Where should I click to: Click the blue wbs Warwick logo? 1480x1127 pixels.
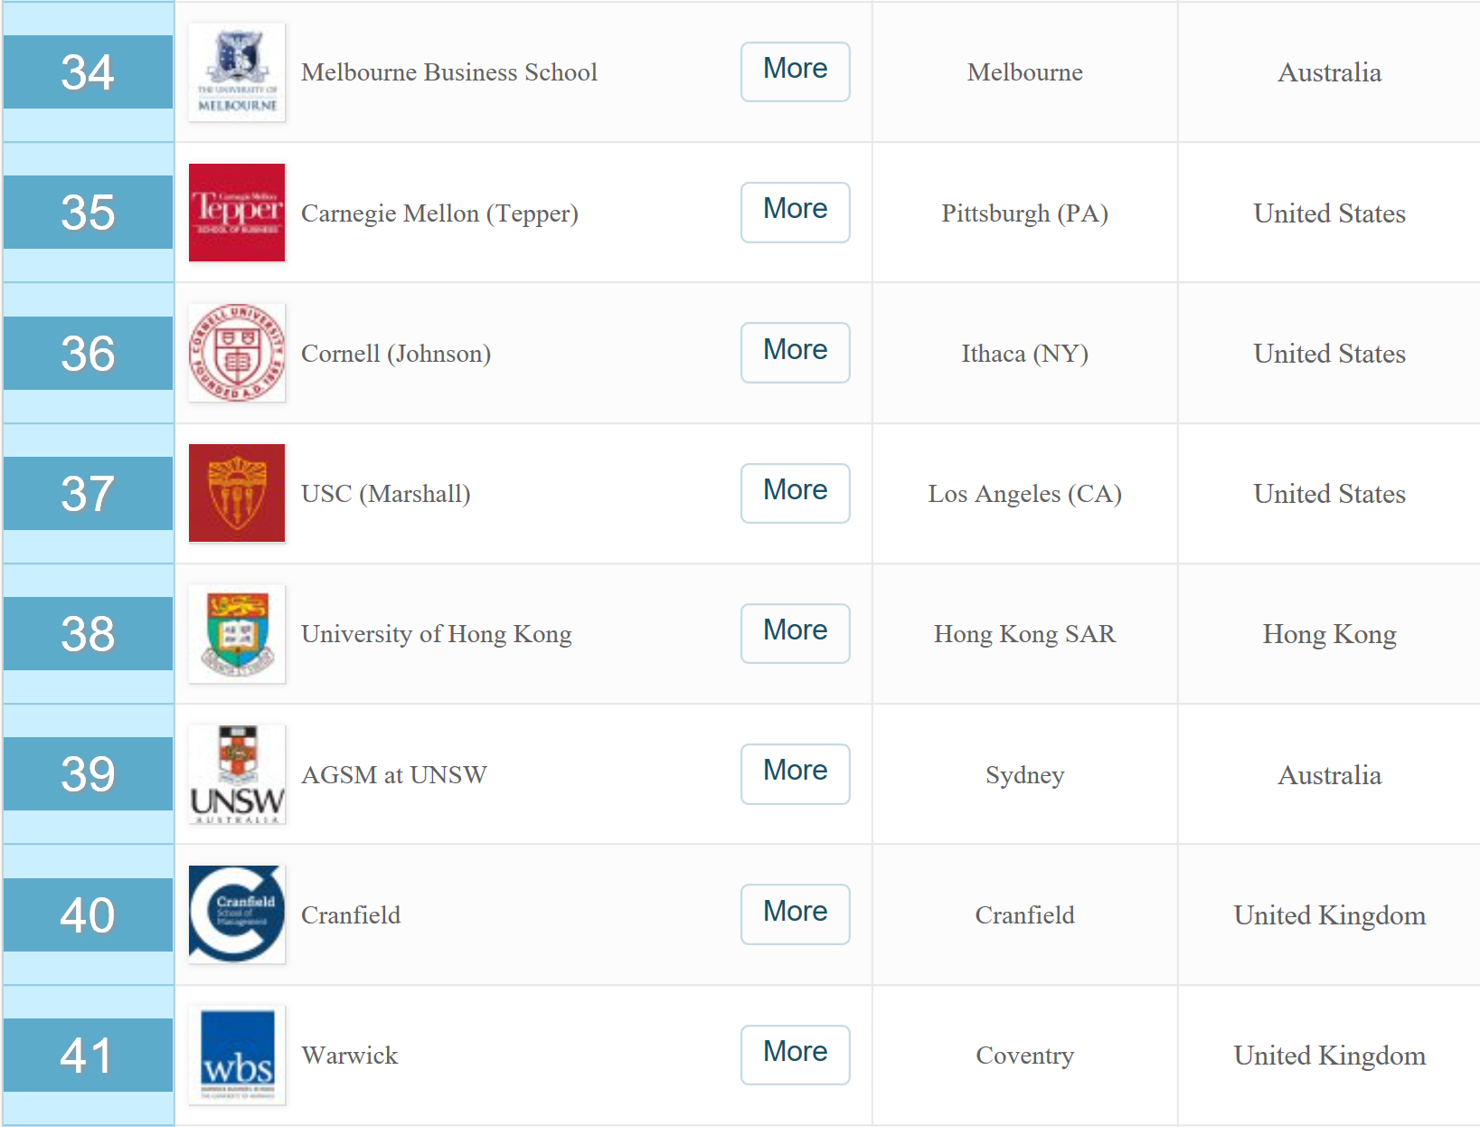click(x=237, y=1055)
